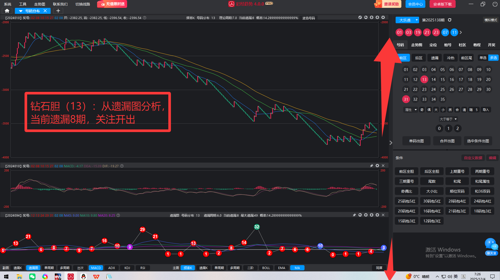Click the pencil edit icon on main chart

click(x=360, y=17)
